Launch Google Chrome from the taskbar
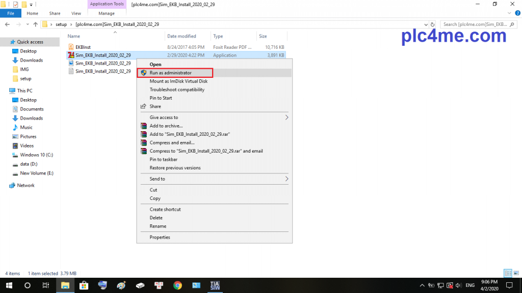 coord(177,285)
